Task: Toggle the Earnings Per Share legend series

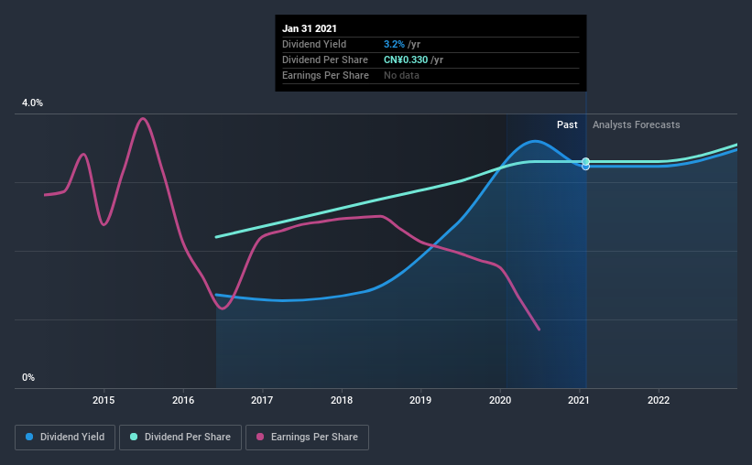Action: [x=307, y=438]
